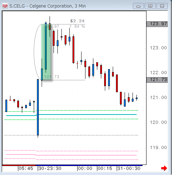Viewport: 172px width, 175px height.
Task: Minimize the Celgene chart window
Action: pos(138,6)
